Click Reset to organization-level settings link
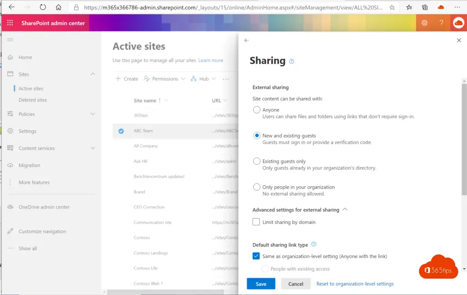Image resolution: width=467 pixels, height=295 pixels. pyautogui.click(x=355, y=284)
